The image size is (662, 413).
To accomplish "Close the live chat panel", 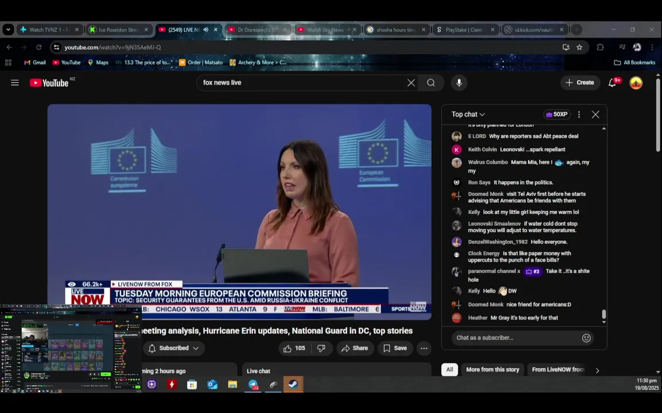I will pos(595,115).
